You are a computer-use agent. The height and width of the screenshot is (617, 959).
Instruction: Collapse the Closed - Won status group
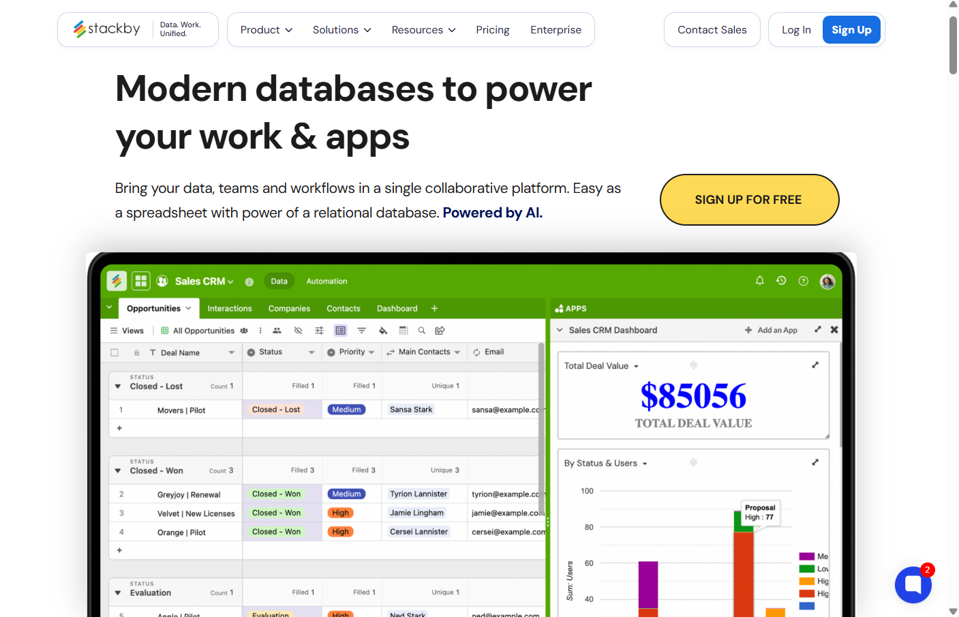click(118, 471)
